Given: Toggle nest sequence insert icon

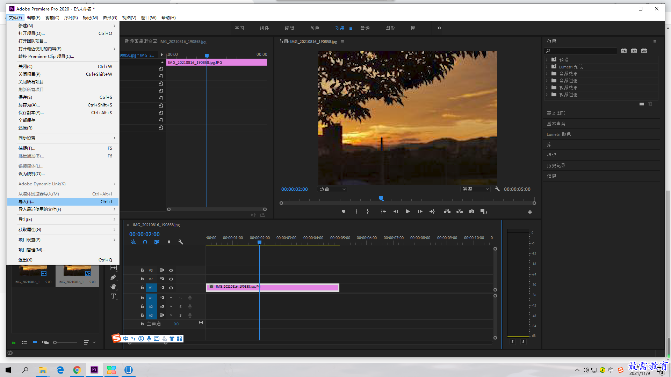Looking at the screenshot, I should [x=133, y=242].
